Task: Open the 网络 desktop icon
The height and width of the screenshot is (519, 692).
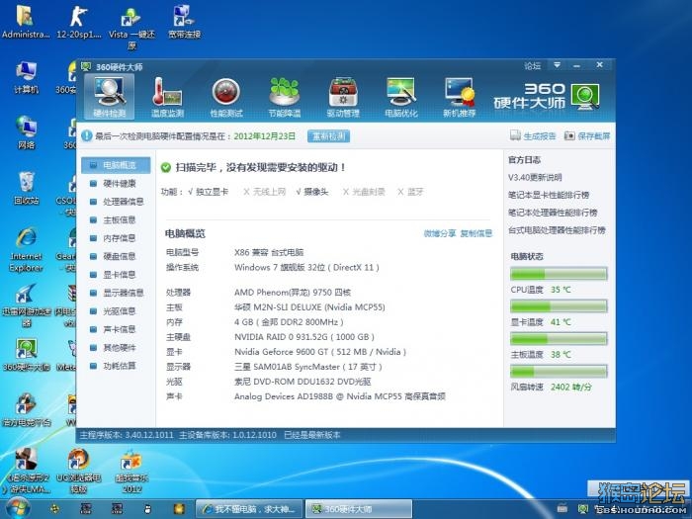Action: tap(26, 132)
